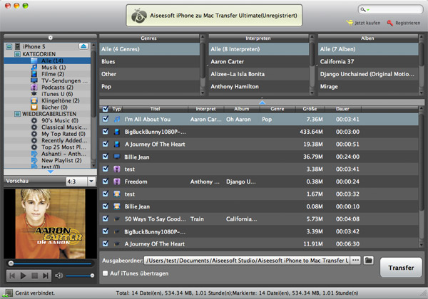The image size is (428, 299).
Task: Click the Transfer button
Action: (401, 268)
